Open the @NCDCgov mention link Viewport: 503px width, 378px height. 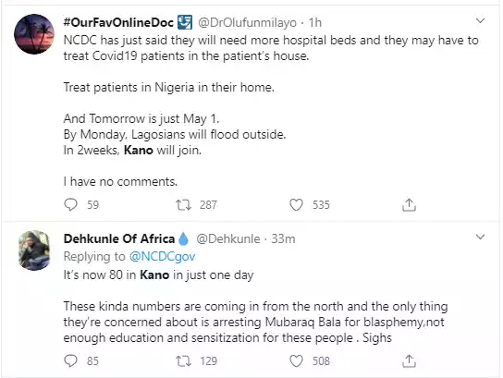click(x=162, y=257)
